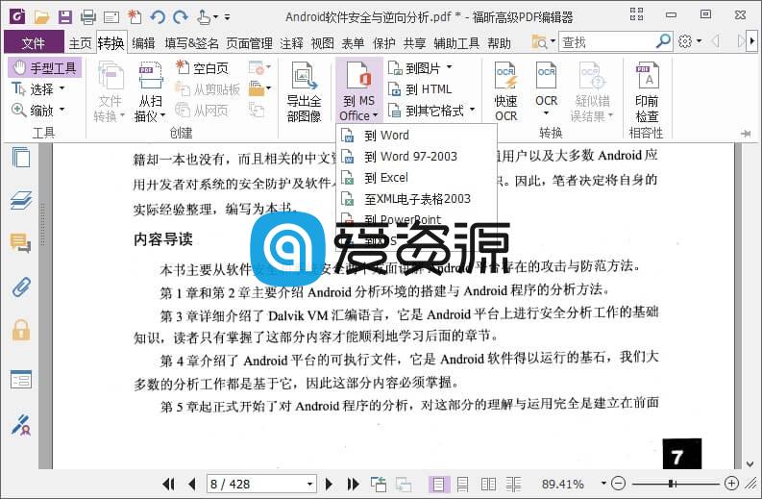Click the search magnifier icon
Viewport: 762px width, 499px height.
(x=663, y=42)
